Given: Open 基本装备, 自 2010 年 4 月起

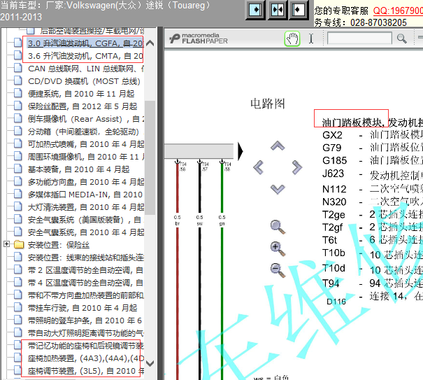Looking at the screenshot, I should pos(78,169).
